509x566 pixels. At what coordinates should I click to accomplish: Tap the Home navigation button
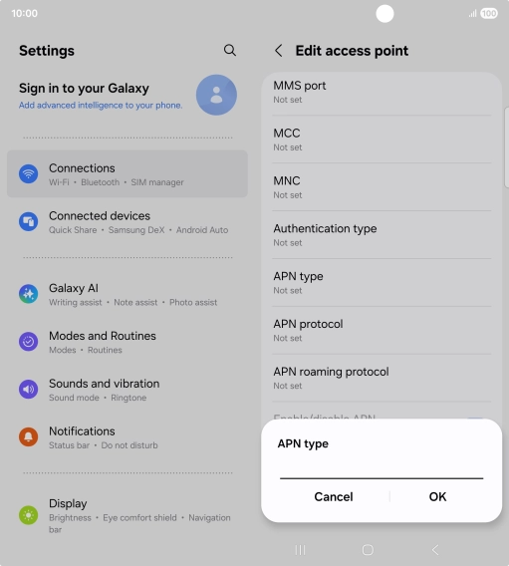coord(368,550)
